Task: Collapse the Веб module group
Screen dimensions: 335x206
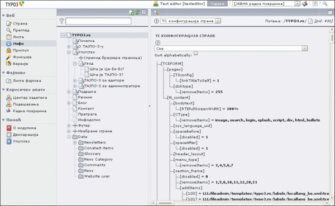Action: [3, 16]
